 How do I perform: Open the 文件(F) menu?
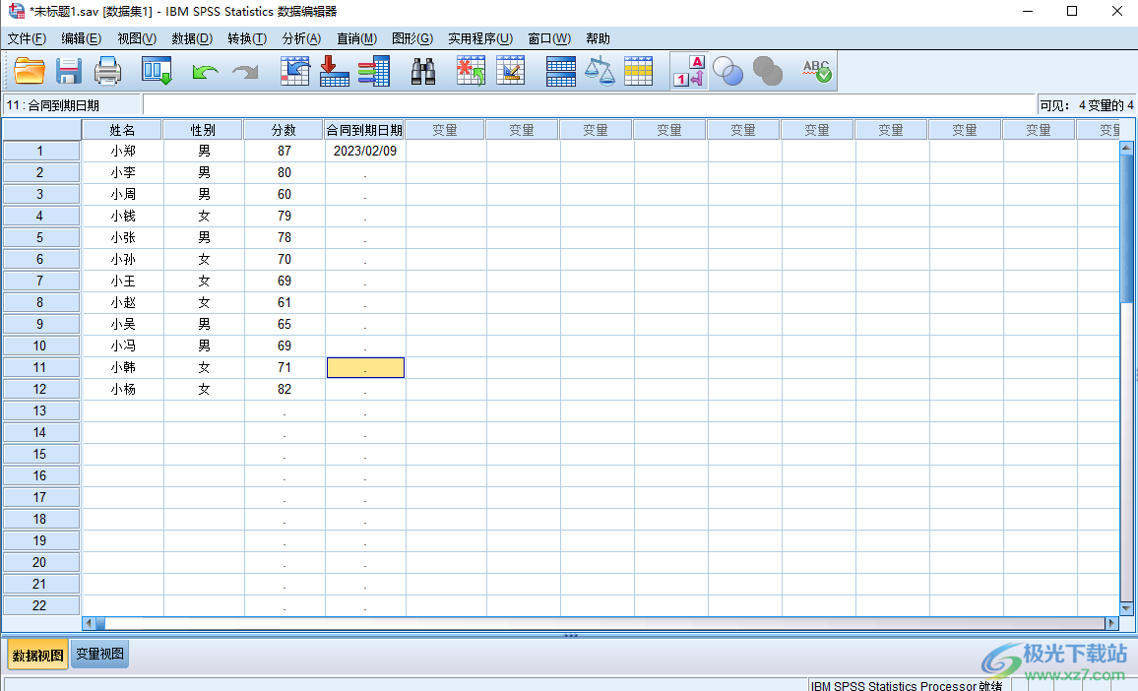click(x=27, y=38)
